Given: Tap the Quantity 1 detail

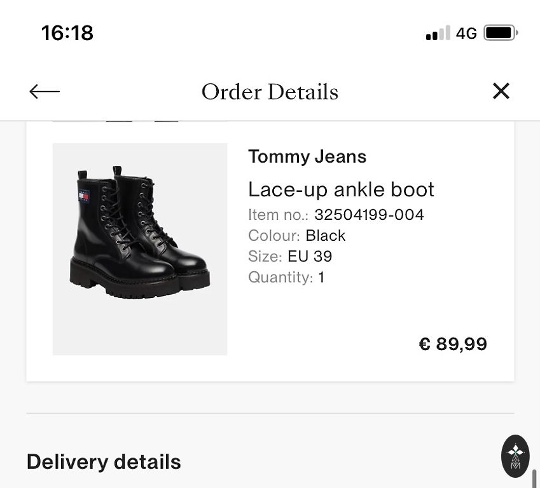Looking at the screenshot, I should (x=286, y=277).
